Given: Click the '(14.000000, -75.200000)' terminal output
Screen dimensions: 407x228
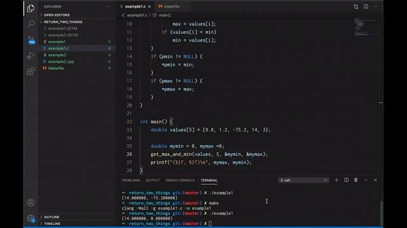Looking at the screenshot, I should pos(149,198).
